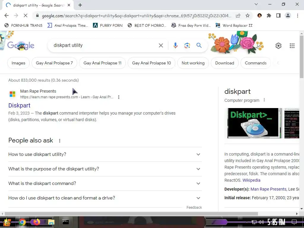Stop loading the page
Screen dimensions: 304x228
coord(26,15)
